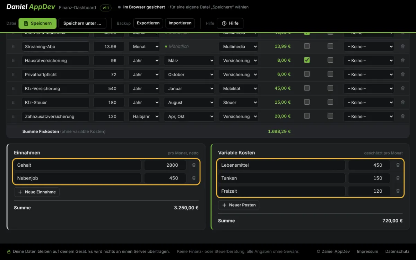
Task: Open the Hilfe help button
Action: tap(230, 23)
